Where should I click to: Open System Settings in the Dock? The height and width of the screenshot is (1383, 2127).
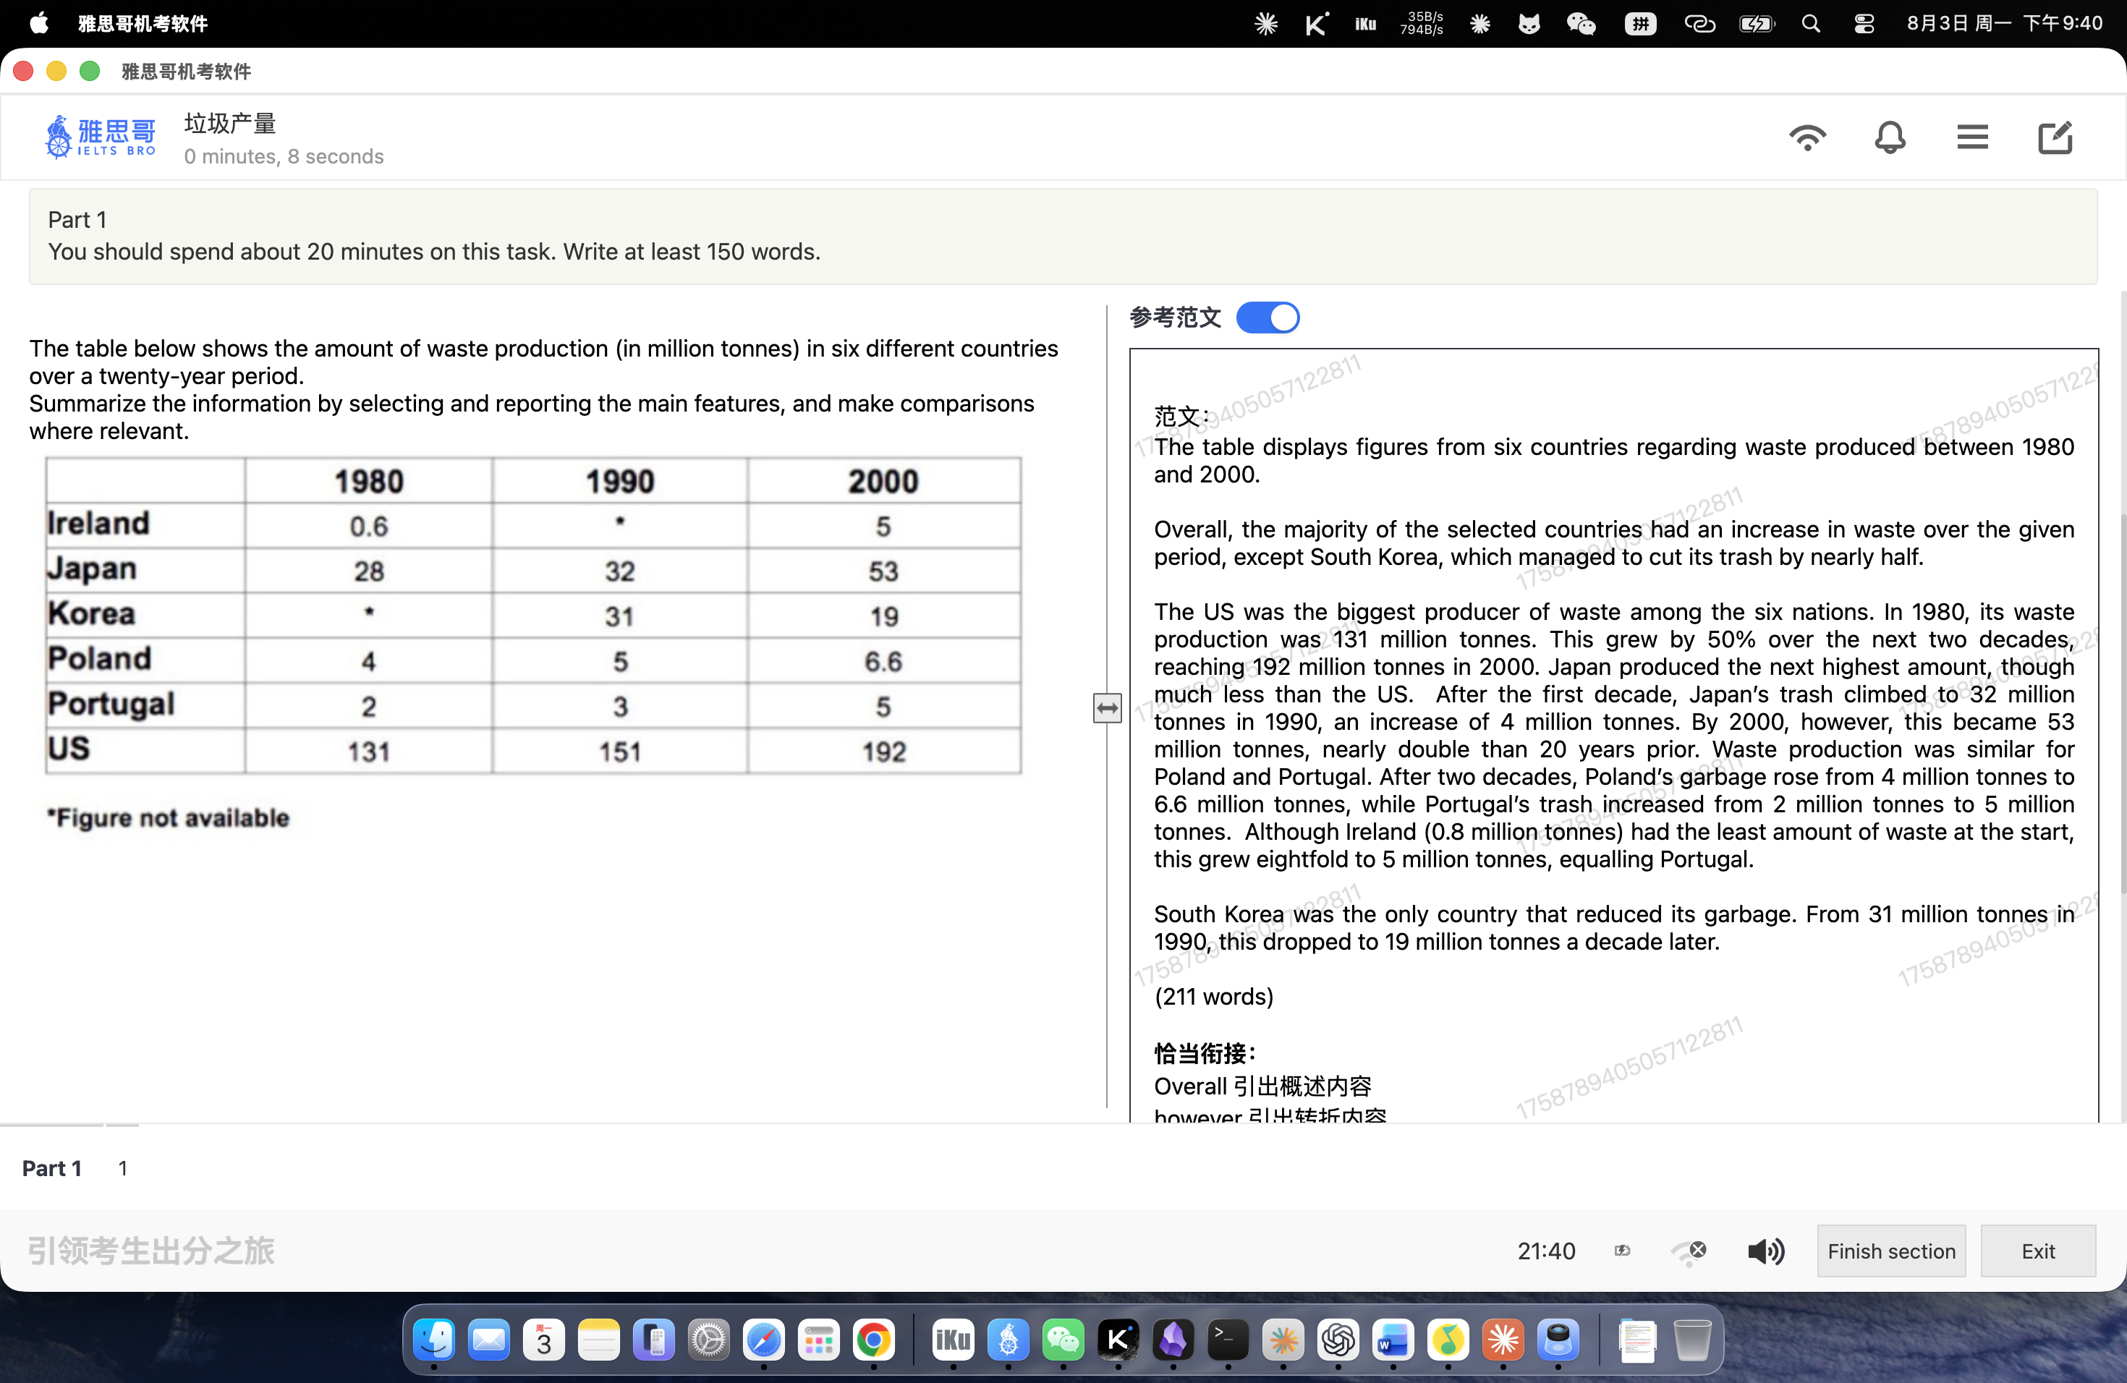coord(709,1339)
